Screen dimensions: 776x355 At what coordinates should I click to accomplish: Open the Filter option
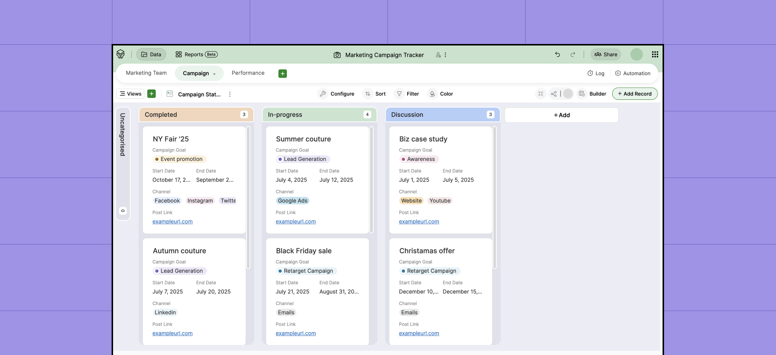pos(407,94)
